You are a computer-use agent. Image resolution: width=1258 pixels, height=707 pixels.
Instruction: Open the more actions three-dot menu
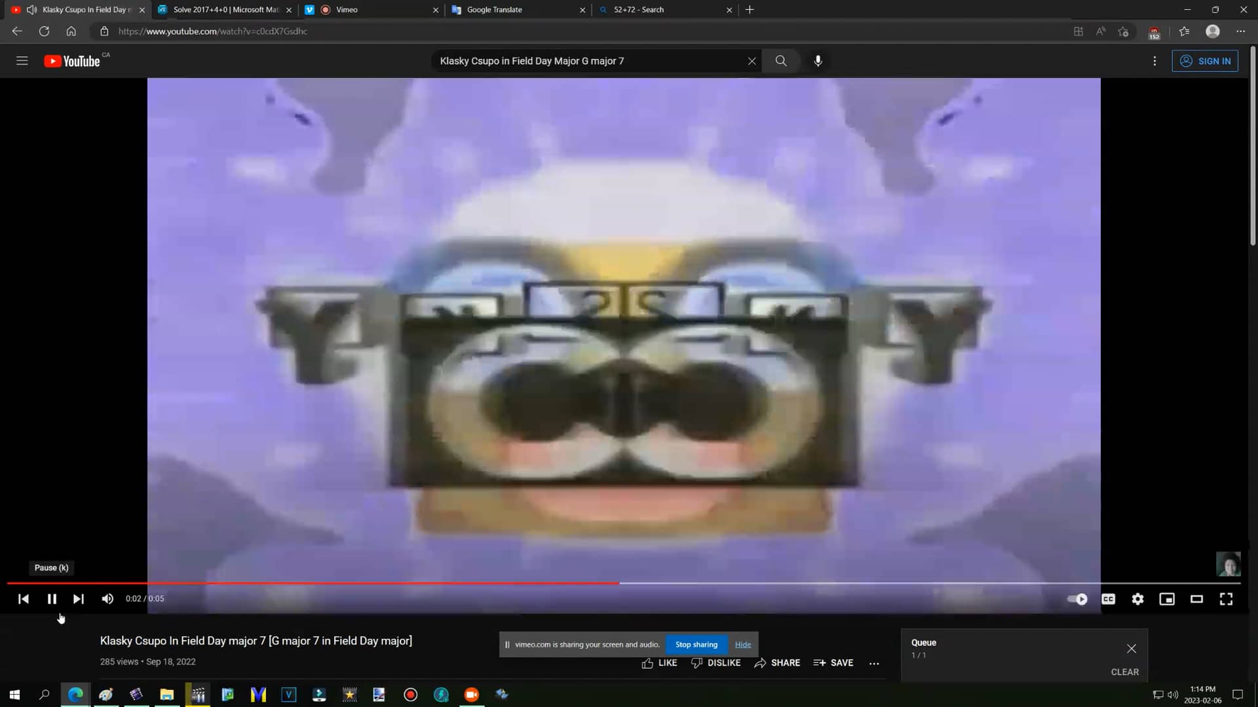pyautogui.click(x=1155, y=60)
